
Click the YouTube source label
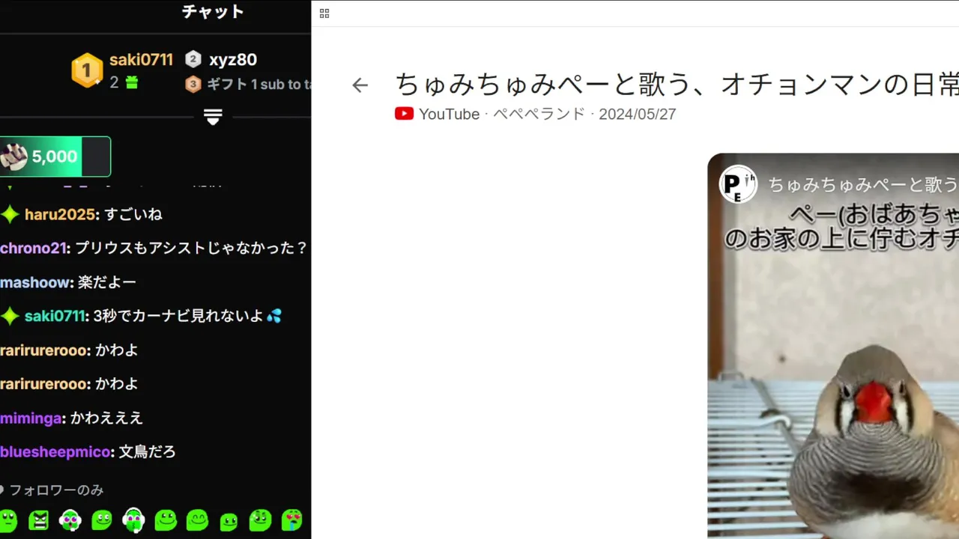pyautogui.click(x=449, y=114)
